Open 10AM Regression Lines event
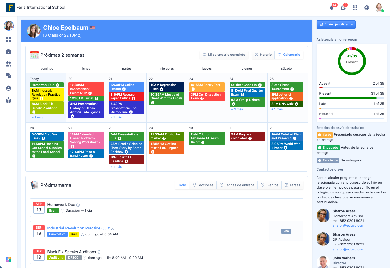 tap(166, 87)
